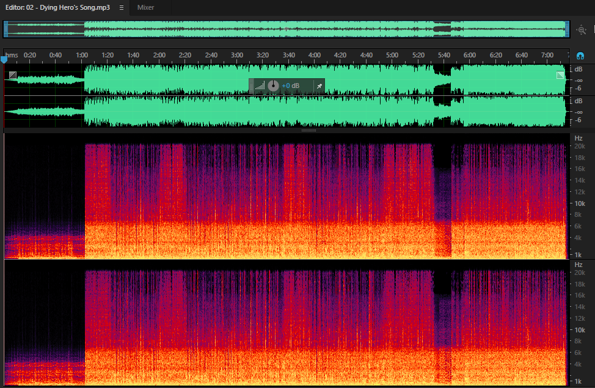Click the fade in handle on waveform
The height and width of the screenshot is (388, 595).
[x=12, y=75]
